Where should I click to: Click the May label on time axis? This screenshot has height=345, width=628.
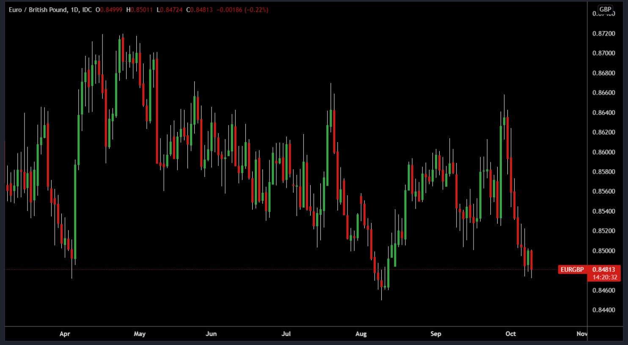[140, 334]
